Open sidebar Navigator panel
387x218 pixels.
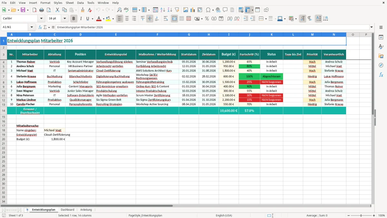[381, 65]
